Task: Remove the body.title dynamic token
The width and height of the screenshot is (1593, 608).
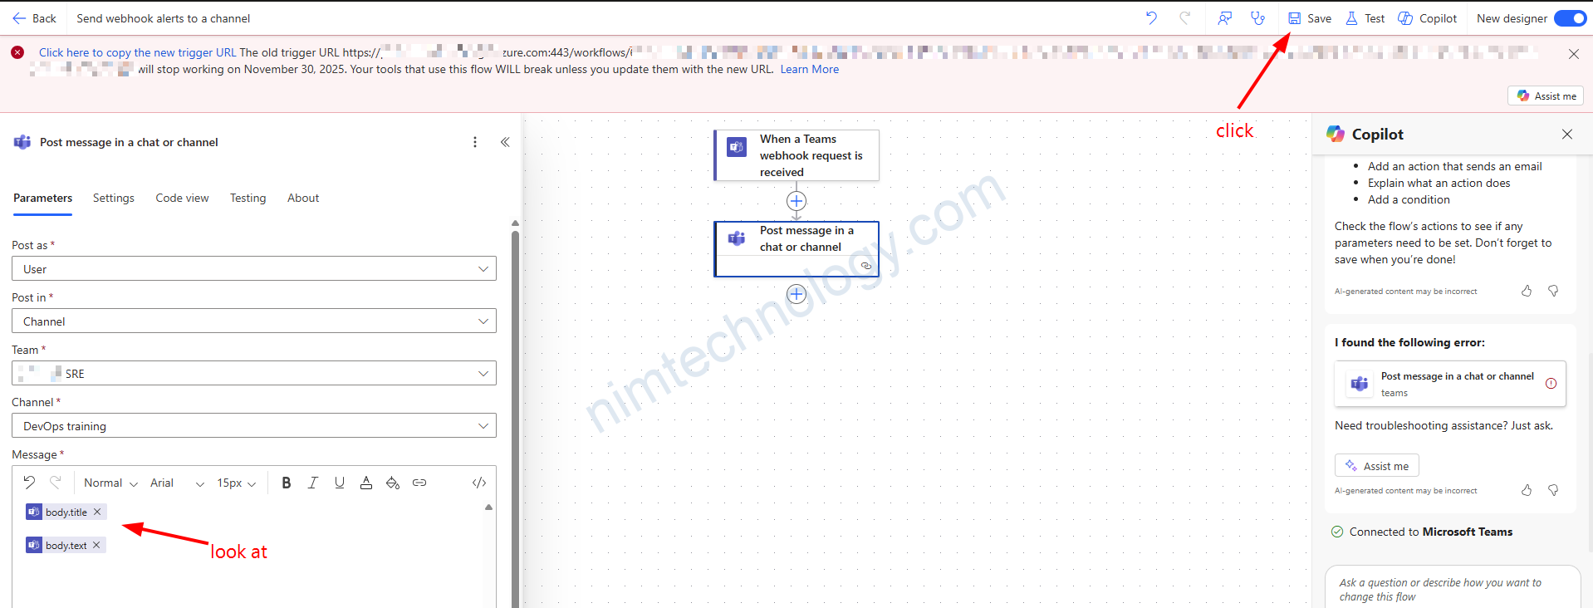Action: tap(97, 512)
